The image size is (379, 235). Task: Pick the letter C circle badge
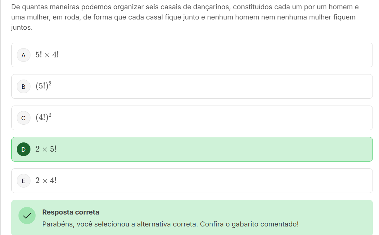pyautogui.click(x=23, y=118)
